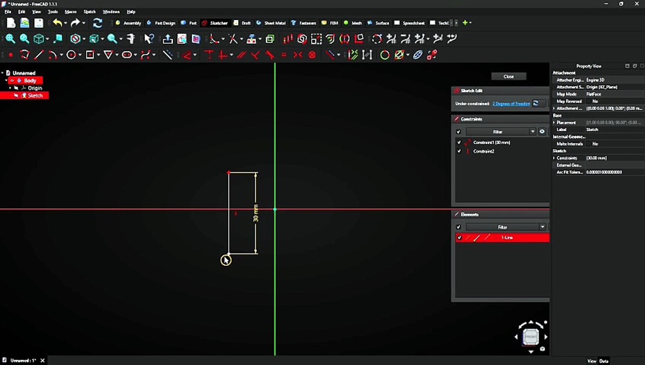
Task: Select the Create point tool
Action: click(x=11, y=55)
